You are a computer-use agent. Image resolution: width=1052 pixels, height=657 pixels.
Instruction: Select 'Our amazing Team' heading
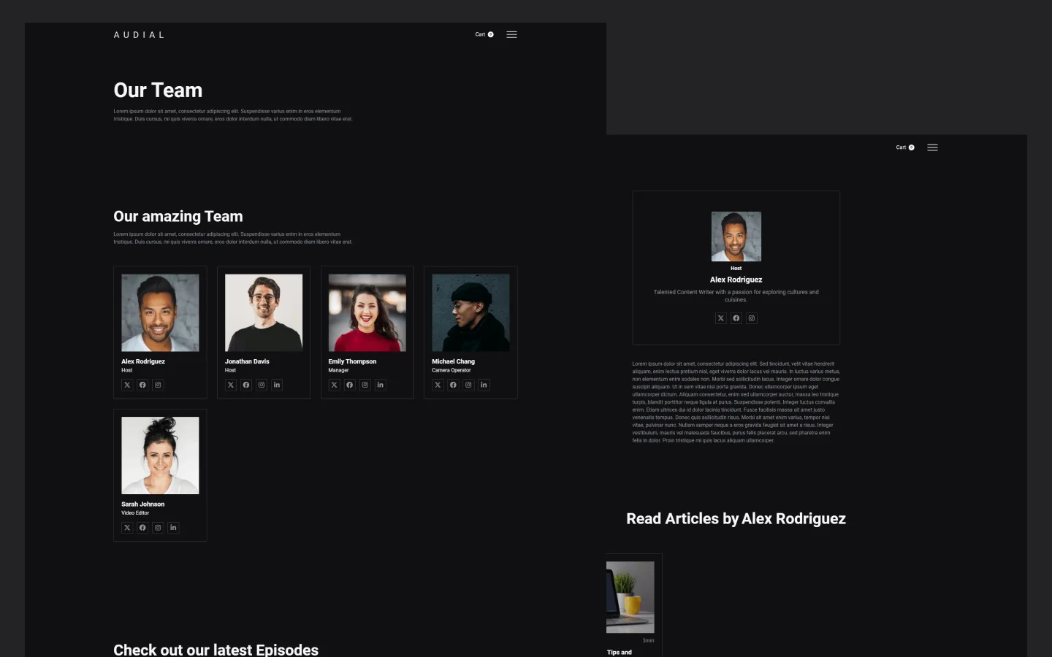(178, 217)
